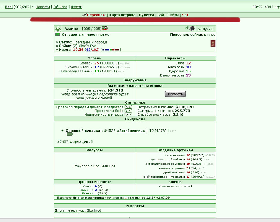Image resolution: width=280 pixels, height=222 pixels.
Task: Click the автоматическим оружием skill row
Action: [179, 164]
